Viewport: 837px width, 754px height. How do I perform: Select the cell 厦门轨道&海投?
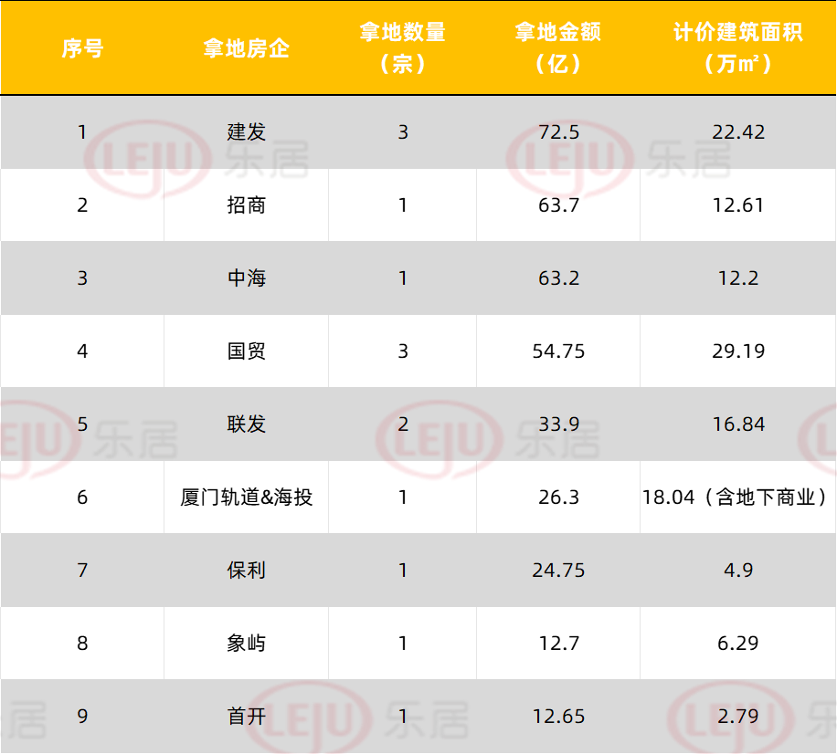click(246, 497)
